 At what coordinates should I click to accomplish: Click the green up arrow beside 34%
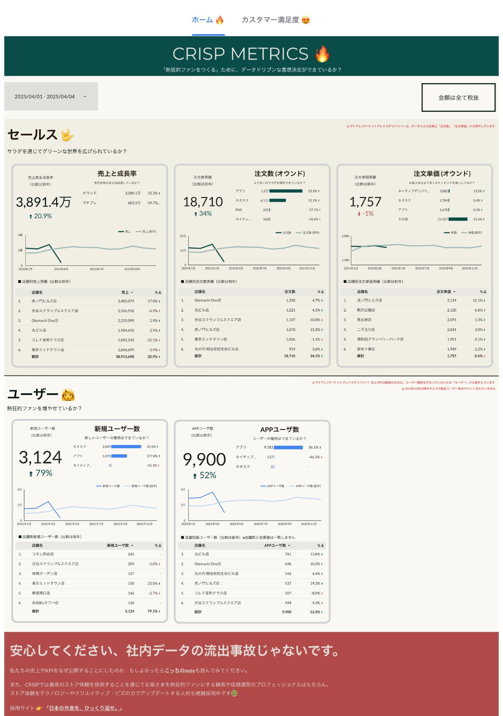coord(196,214)
